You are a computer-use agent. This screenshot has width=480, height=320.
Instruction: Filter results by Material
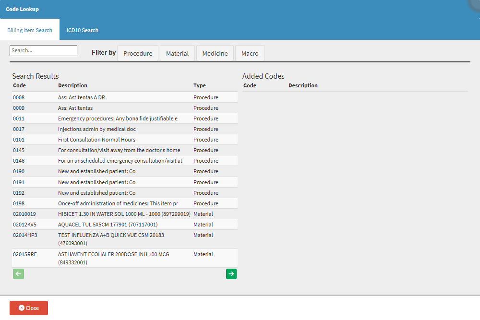pos(177,53)
